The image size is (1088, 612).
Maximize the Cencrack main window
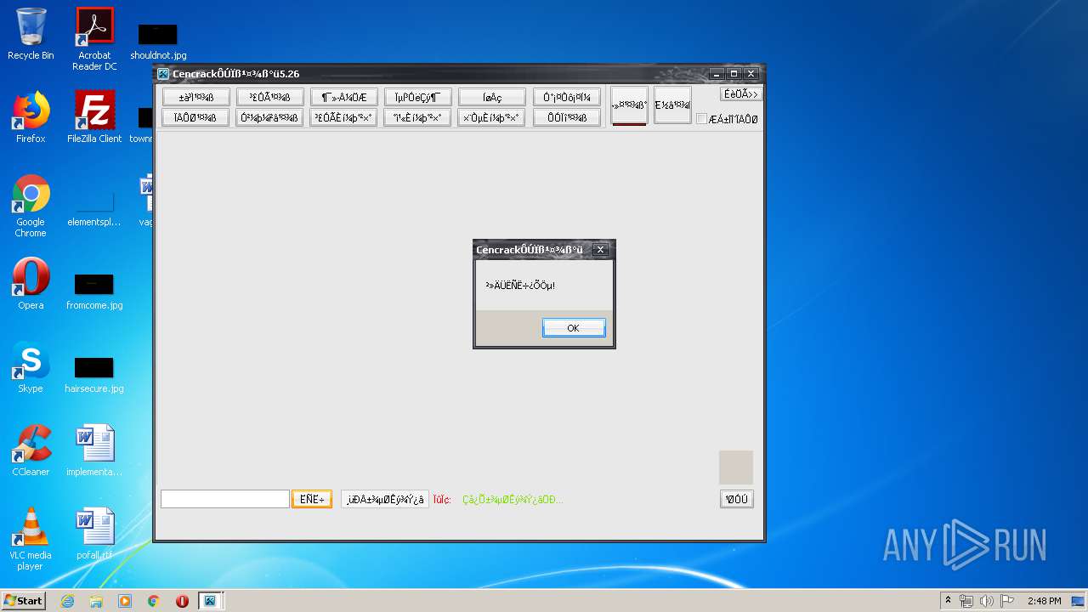point(734,74)
